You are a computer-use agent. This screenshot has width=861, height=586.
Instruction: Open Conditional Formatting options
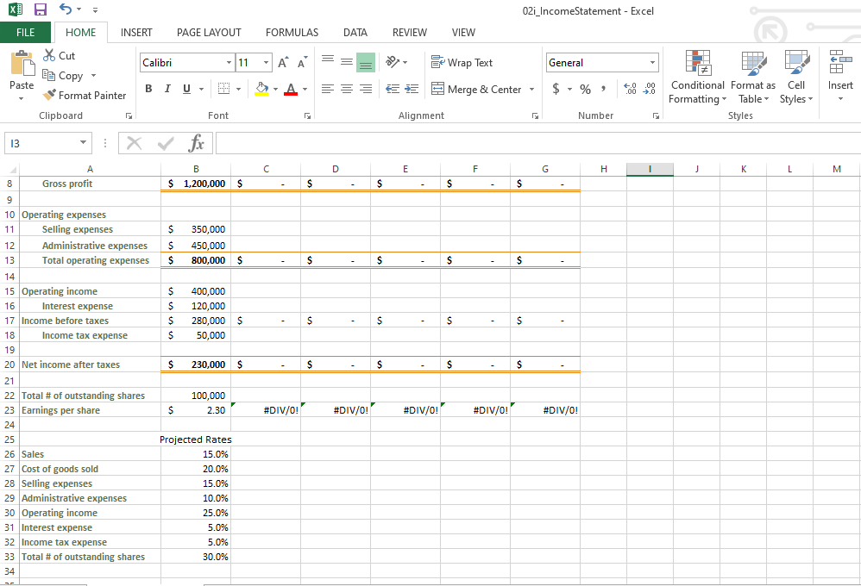pyautogui.click(x=697, y=76)
